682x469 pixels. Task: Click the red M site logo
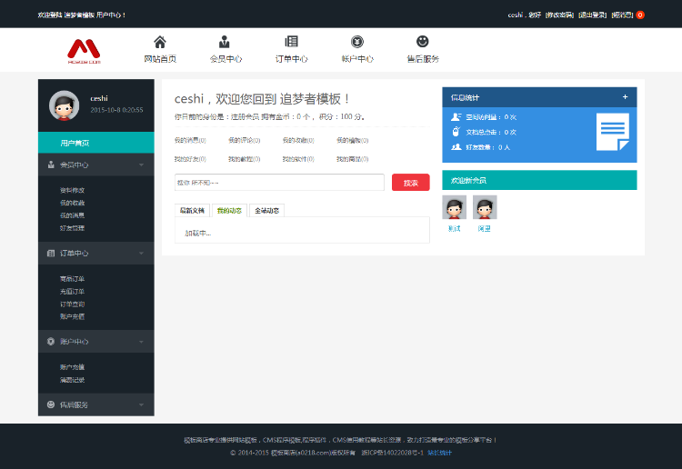84,51
